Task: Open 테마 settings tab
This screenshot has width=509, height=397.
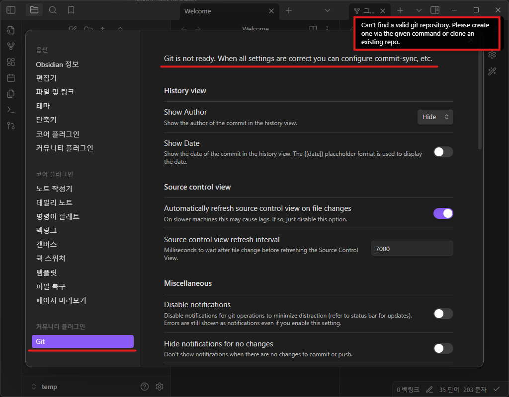Action: click(83, 106)
